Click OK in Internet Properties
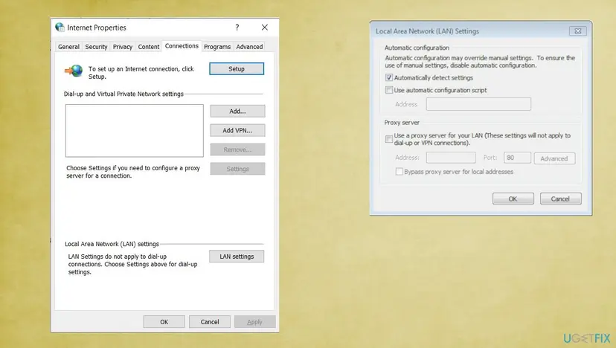The height and width of the screenshot is (348, 616). (164, 322)
